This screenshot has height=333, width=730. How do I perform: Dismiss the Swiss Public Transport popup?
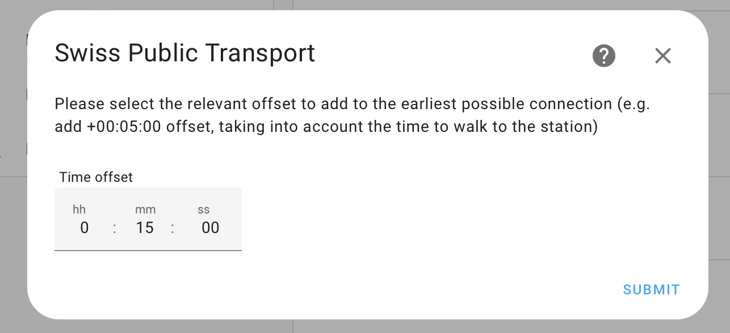[x=662, y=56]
